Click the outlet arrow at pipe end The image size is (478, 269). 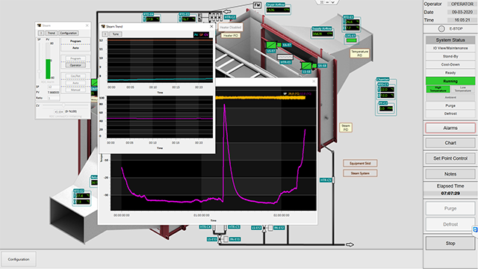pos(350,244)
